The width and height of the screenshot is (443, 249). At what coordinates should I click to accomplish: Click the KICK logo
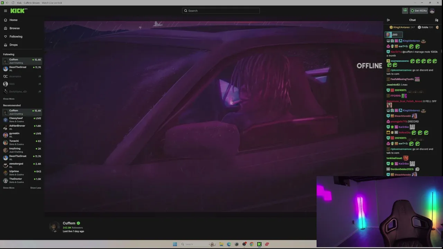coord(19,11)
